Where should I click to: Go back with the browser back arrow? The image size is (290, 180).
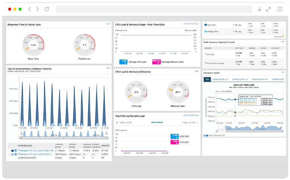pyautogui.click(x=29, y=9)
